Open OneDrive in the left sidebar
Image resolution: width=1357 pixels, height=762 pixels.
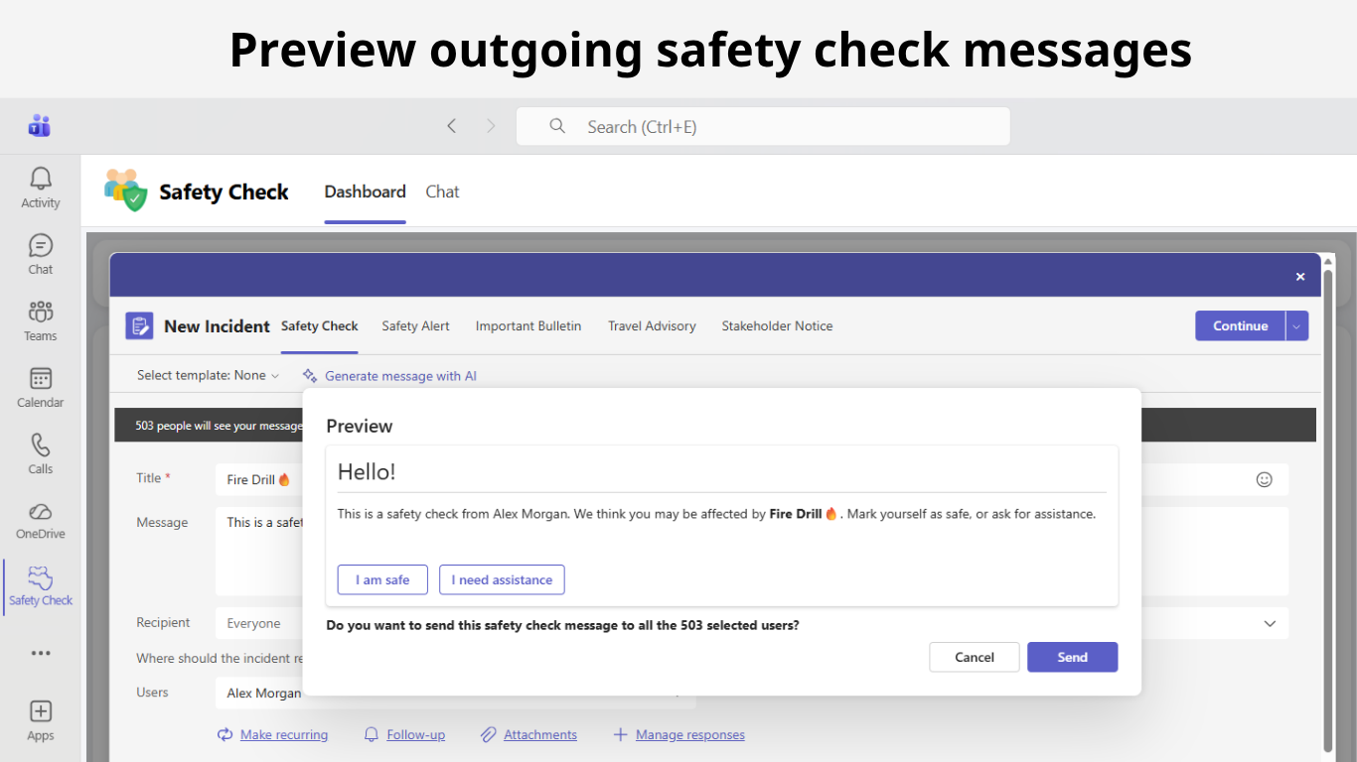(41, 520)
